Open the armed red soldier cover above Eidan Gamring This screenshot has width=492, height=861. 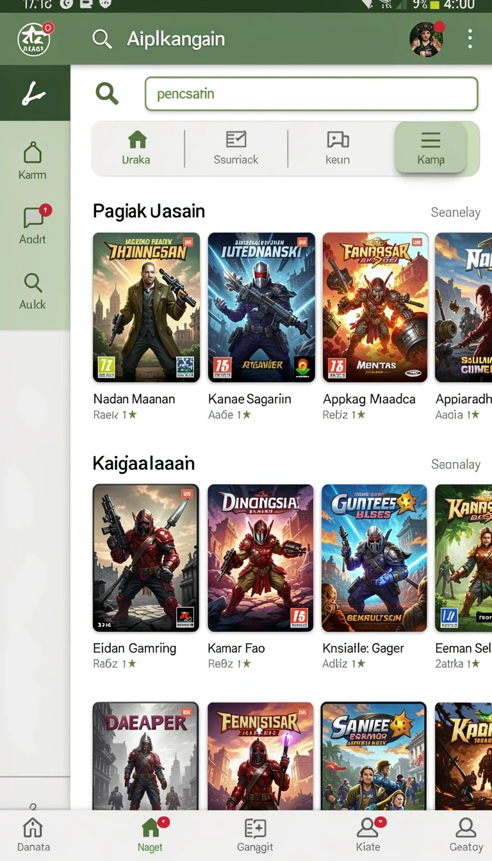point(146,558)
